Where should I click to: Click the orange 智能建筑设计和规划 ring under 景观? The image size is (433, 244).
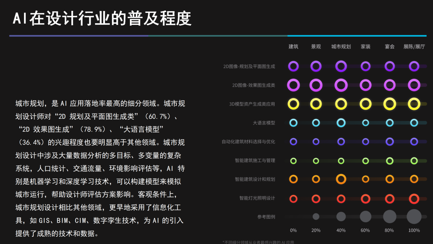(316, 179)
